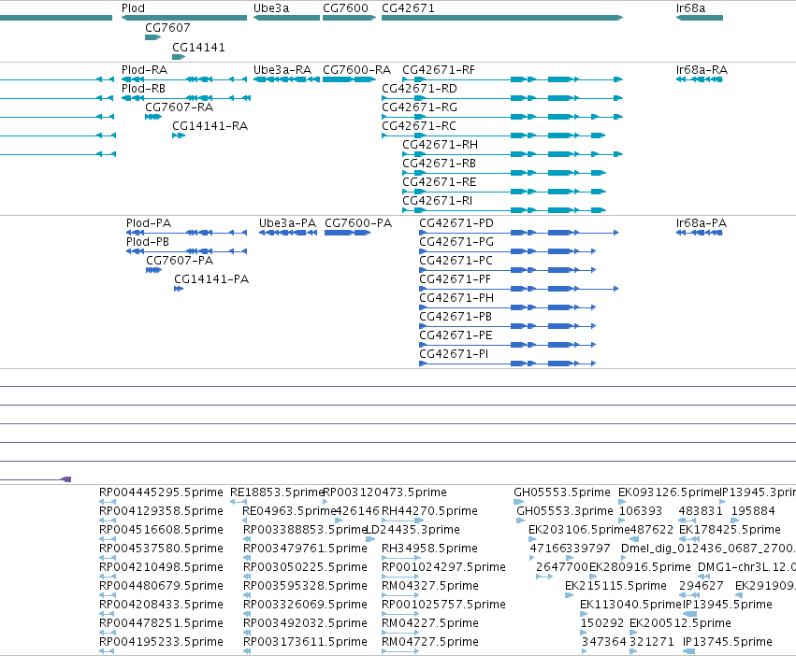Select the CG42671-RB transcript label
Image resolution: width=796 pixels, height=656 pixels.
439,164
